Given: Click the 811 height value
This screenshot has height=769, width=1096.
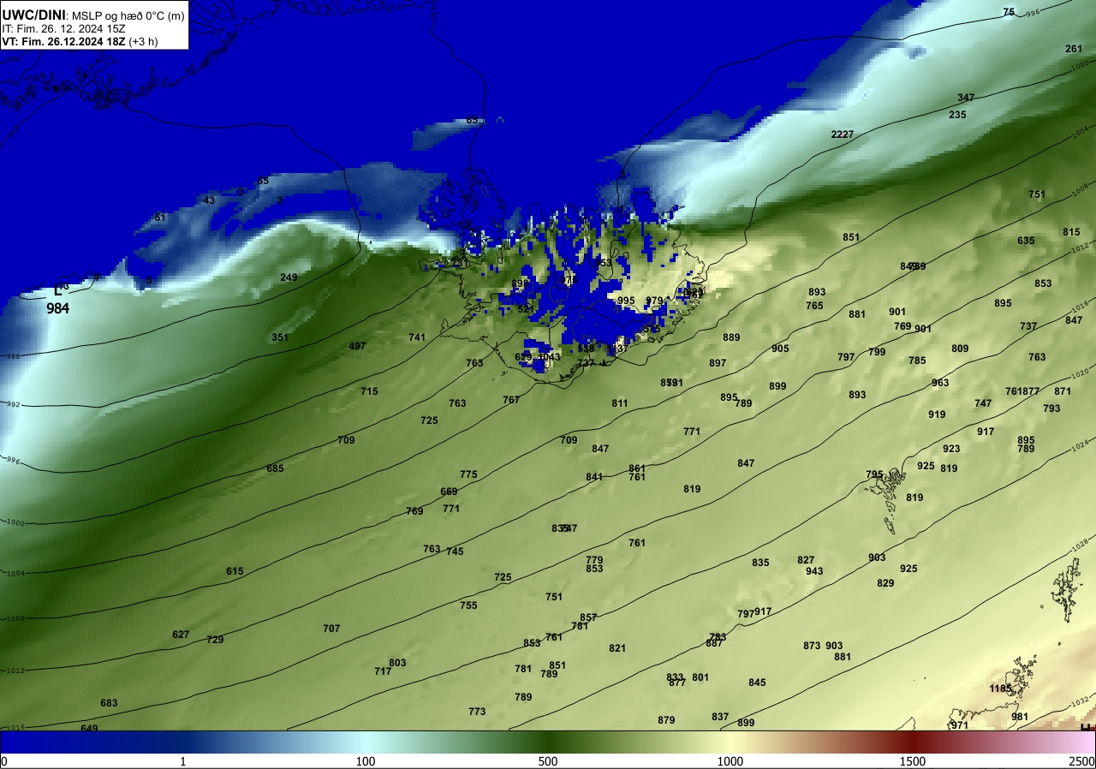Looking at the screenshot, I should [x=620, y=403].
